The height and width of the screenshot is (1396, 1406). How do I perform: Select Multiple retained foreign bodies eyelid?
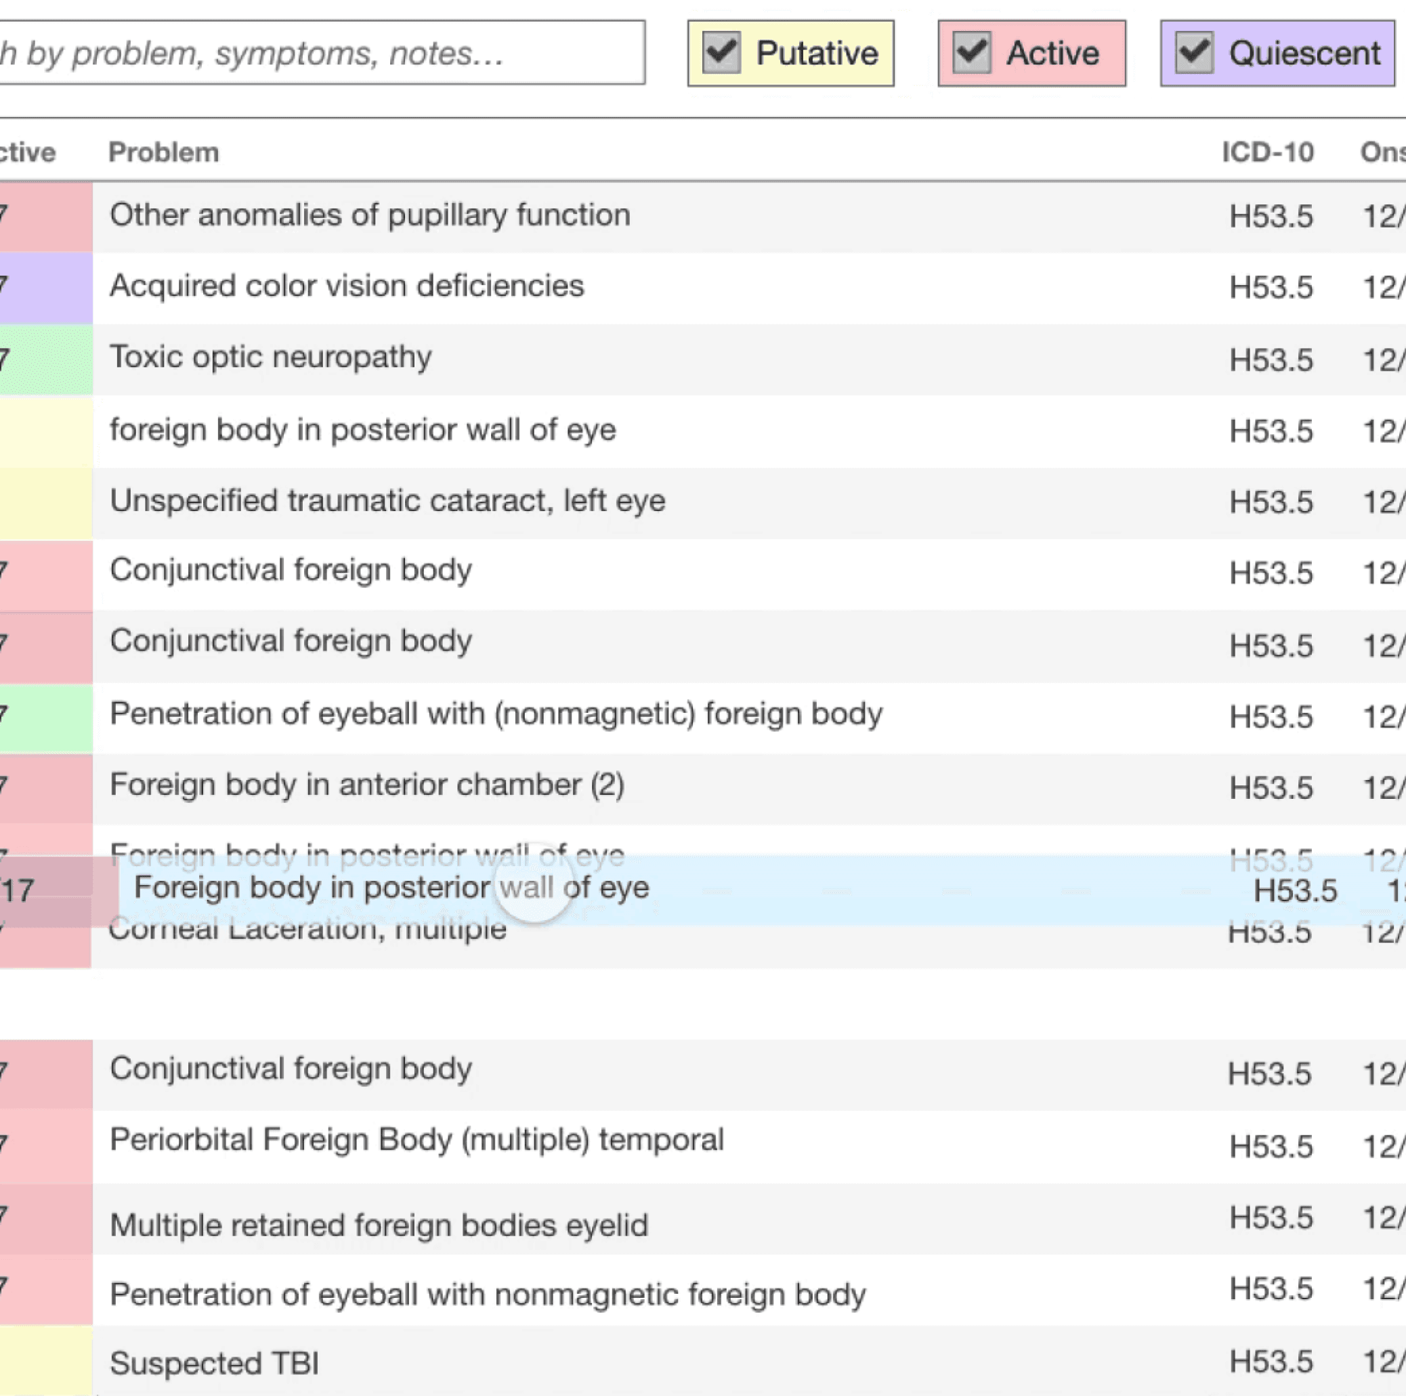coord(379,1225)
